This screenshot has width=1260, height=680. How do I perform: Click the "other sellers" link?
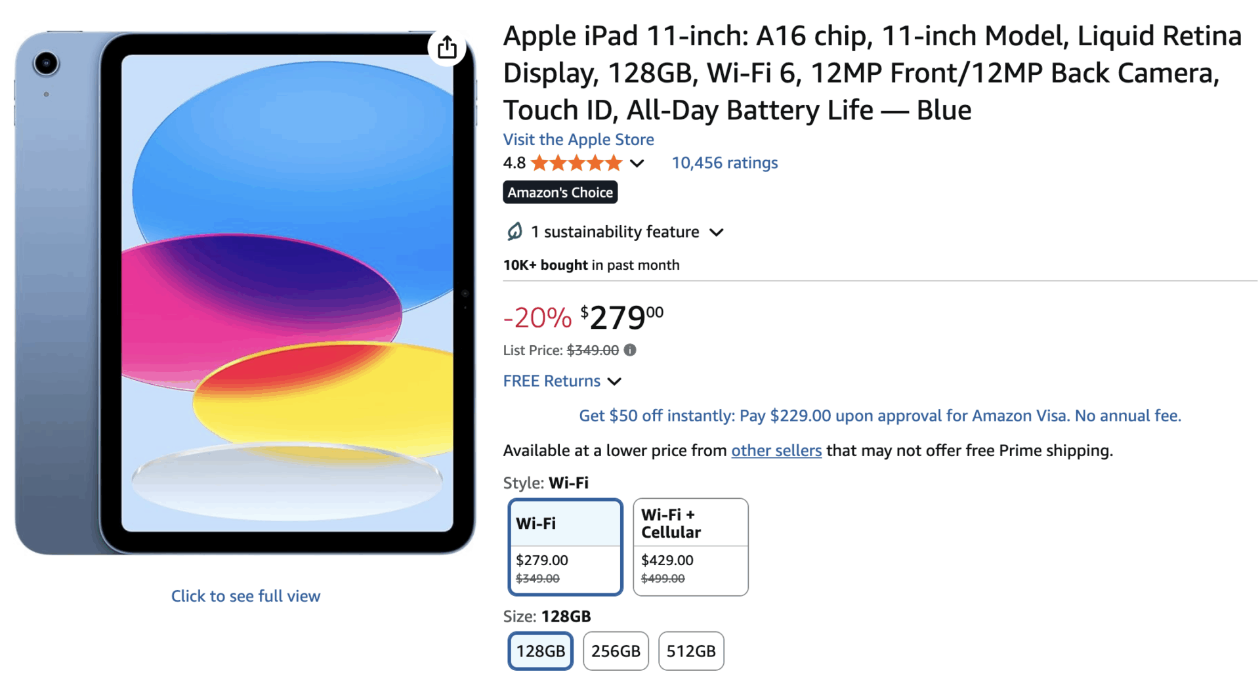point(776,451)
